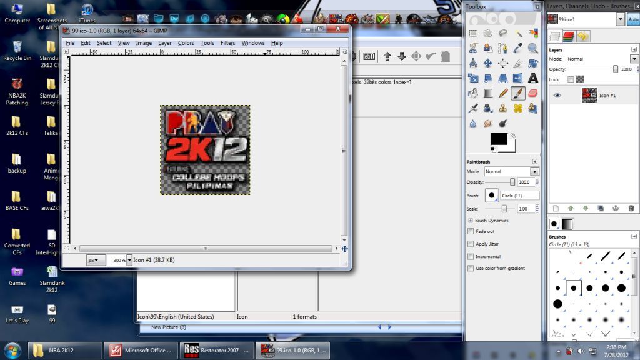
Task: Select the Zoom magnifier tool
Action: (532, 48)
